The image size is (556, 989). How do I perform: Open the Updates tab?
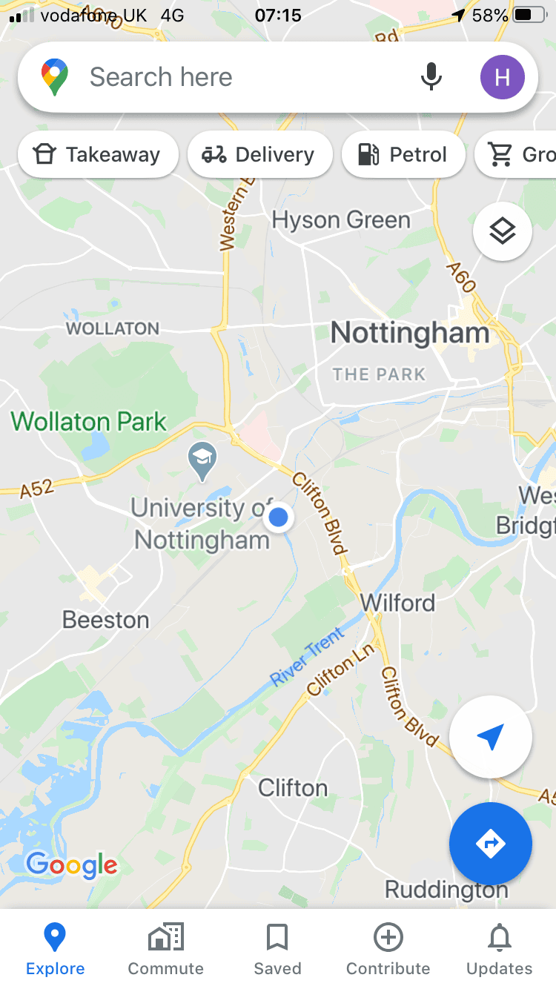click(x=500, y=949)
